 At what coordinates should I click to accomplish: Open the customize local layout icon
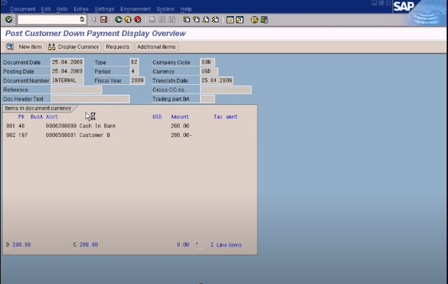tap(264, 19)
